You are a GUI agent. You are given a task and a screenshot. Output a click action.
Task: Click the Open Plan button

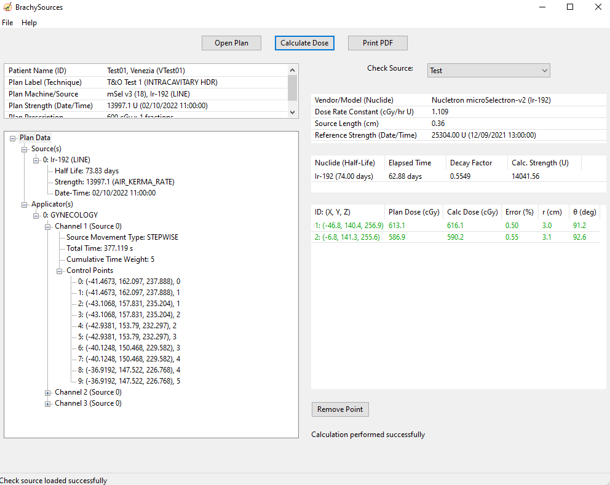point(231,43)
